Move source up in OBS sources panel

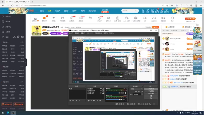(x=97, y=101)
